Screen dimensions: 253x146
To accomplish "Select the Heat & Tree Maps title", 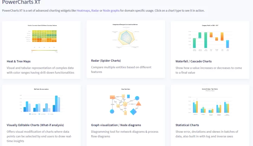I will click(x=19, y=61).
